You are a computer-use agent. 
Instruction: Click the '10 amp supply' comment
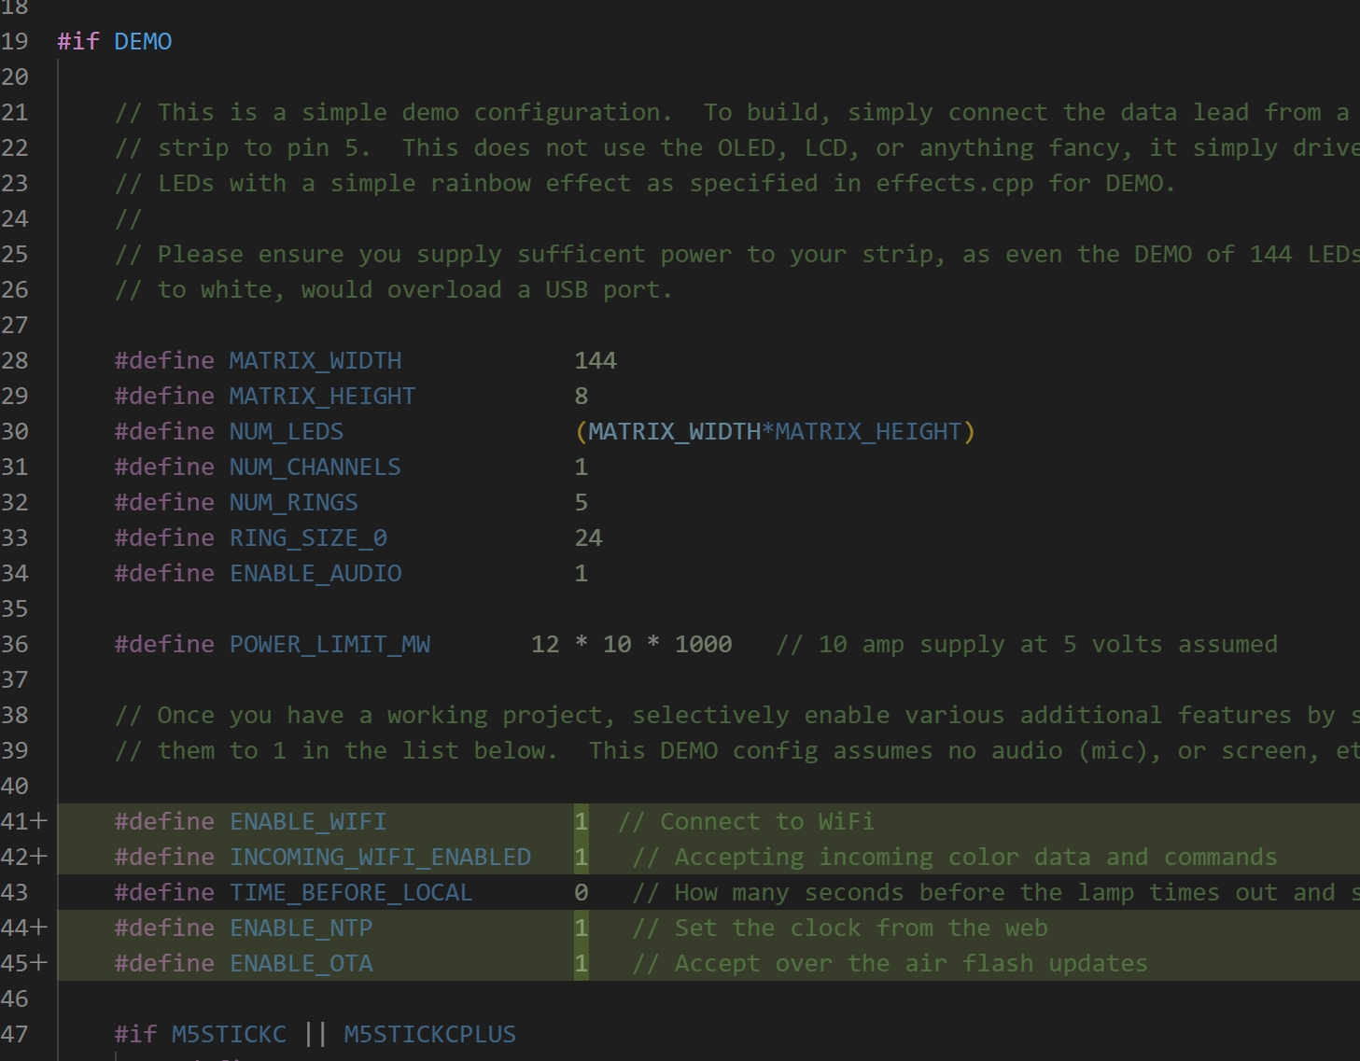click(1027, 645)
